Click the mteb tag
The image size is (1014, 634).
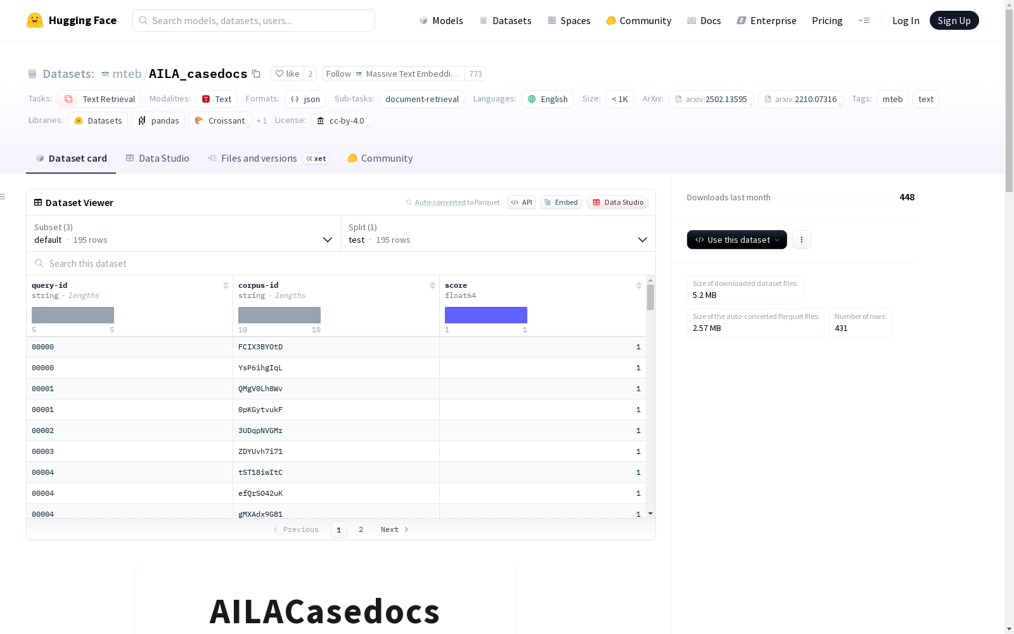click(x=893, y=99)
